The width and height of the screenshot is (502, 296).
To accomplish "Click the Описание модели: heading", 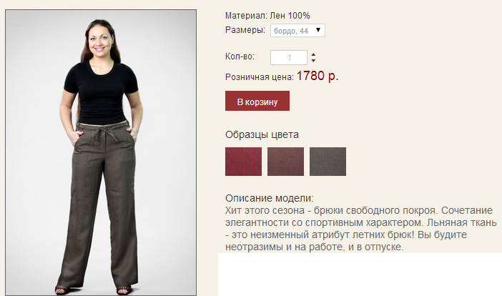I will coord(270,198).
